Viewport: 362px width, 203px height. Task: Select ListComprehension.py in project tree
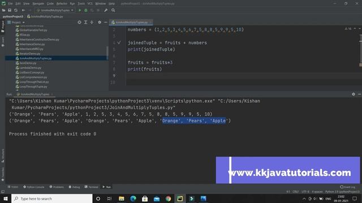[31, 77]
